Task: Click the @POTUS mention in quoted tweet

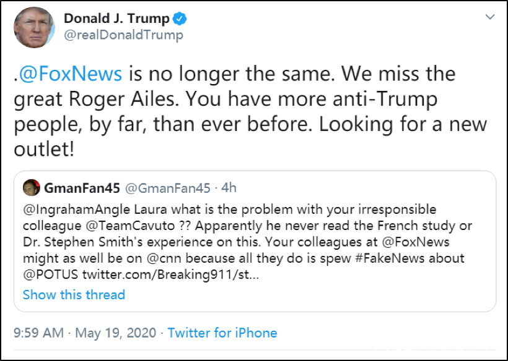Action: (51, 273)
